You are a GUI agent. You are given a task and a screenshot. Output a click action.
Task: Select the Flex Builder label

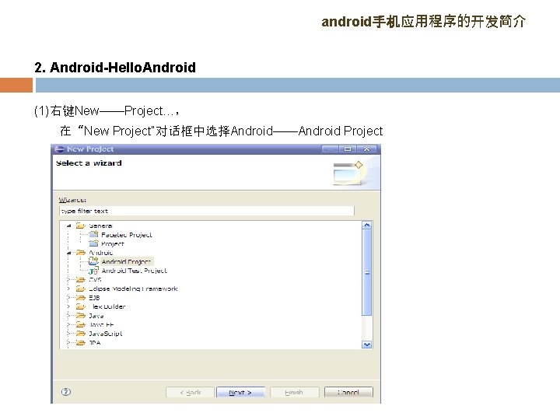(107, 306)
